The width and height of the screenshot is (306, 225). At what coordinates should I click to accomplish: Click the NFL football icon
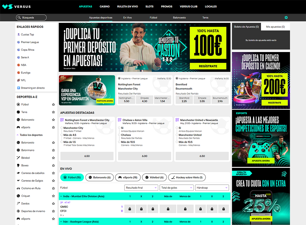(19, 80)
